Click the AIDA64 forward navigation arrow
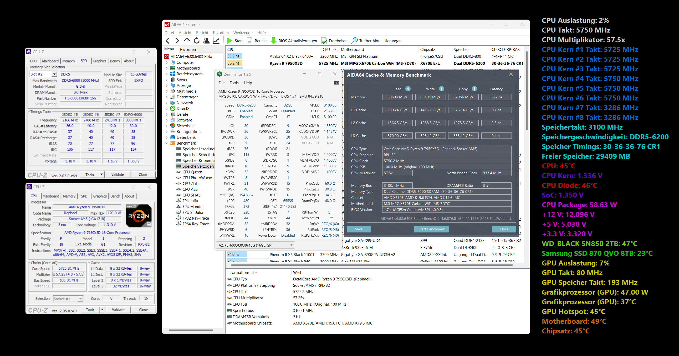Screen dimensions: 679x356 point(177,40)
